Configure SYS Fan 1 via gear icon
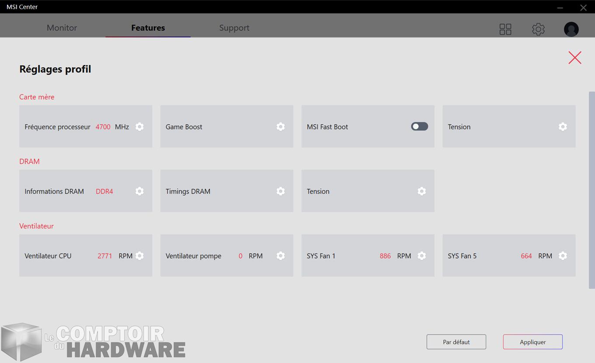This screenshot has width=595, height=363. click(421, 256)
